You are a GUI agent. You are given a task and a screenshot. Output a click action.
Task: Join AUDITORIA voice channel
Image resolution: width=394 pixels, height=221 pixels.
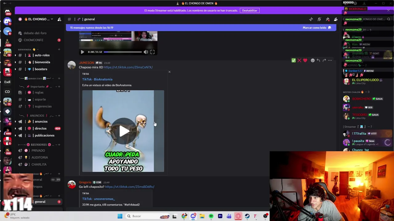click(x=39, y=157)
